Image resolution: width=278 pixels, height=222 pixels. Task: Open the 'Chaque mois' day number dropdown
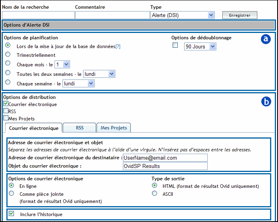click(x=62, y=64)
